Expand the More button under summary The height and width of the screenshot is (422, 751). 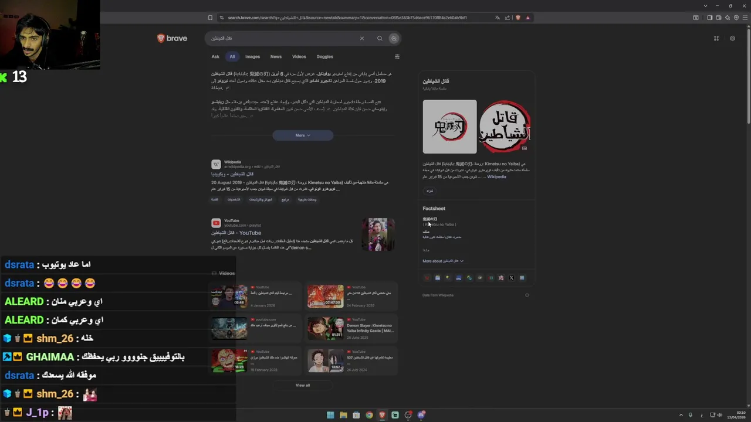[x=303, y=135]
